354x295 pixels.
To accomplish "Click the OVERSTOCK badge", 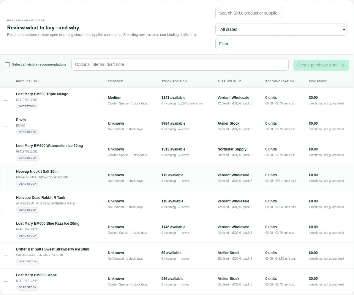I will point(27,106).
